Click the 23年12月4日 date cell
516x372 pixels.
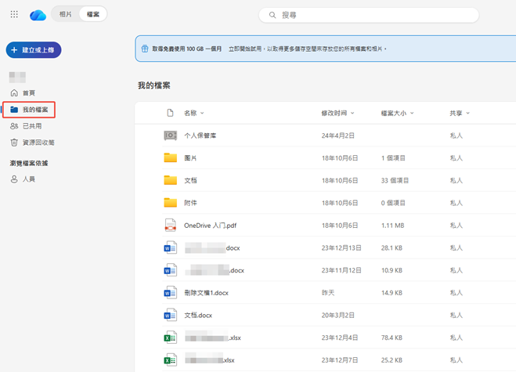[x=340, y=338]
